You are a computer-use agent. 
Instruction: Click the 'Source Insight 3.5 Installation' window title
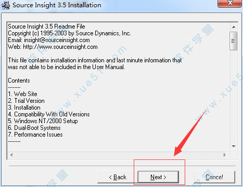click(57, 5)
